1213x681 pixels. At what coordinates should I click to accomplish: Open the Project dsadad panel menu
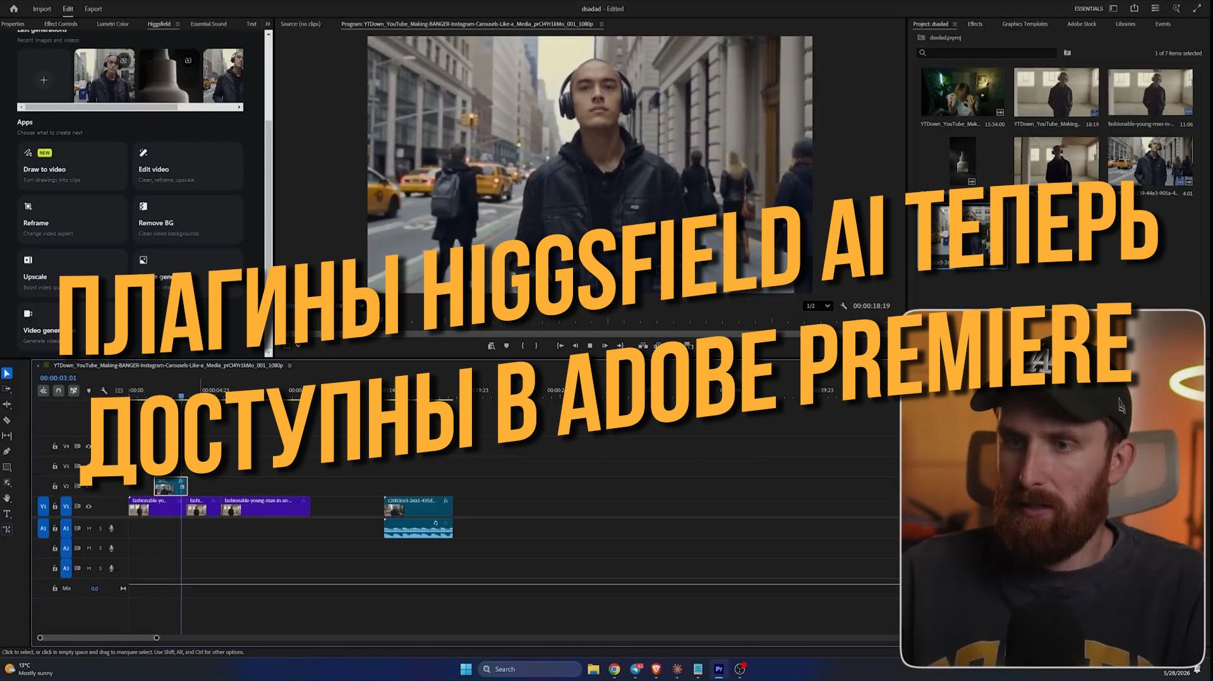[955, 24]
